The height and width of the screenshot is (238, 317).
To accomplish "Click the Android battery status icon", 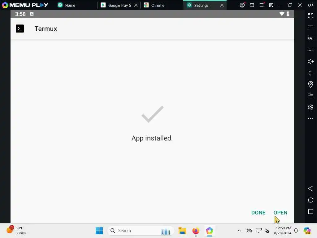I will 288,14.
